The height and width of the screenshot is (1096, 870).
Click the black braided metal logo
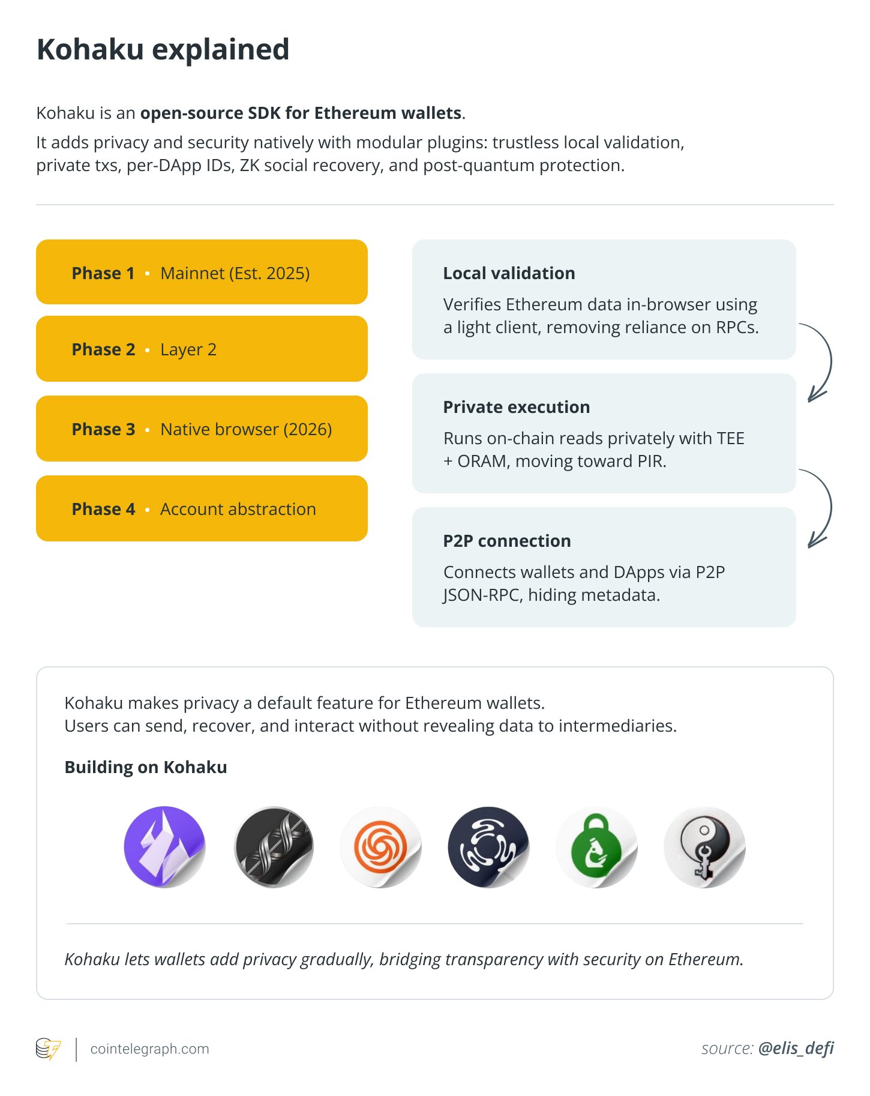[274, 847]
